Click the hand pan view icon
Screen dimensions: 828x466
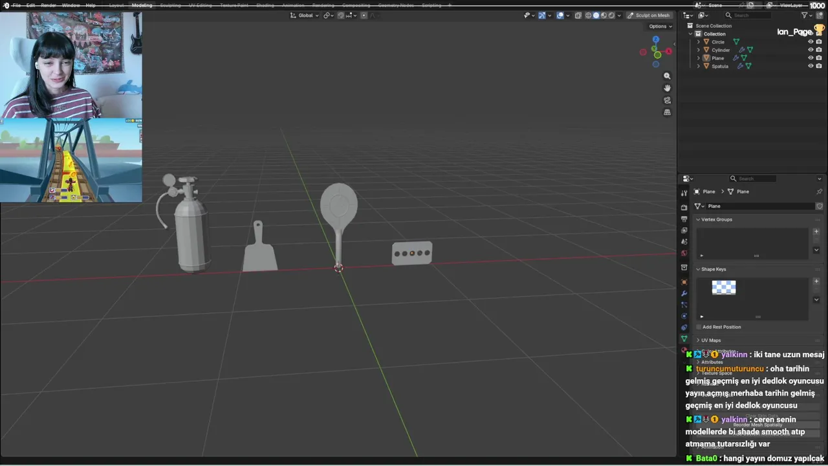click(667, 88)
